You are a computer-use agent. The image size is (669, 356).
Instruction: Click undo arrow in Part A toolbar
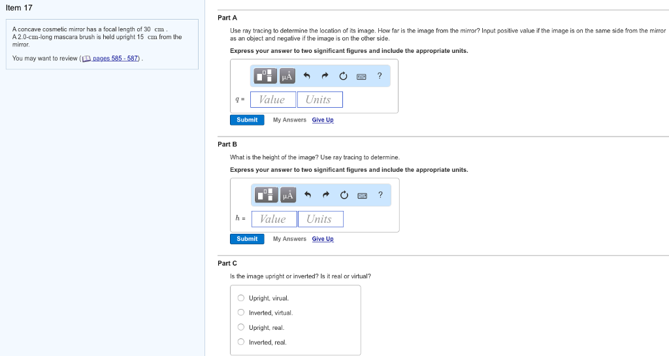click(x=306, y=76)
